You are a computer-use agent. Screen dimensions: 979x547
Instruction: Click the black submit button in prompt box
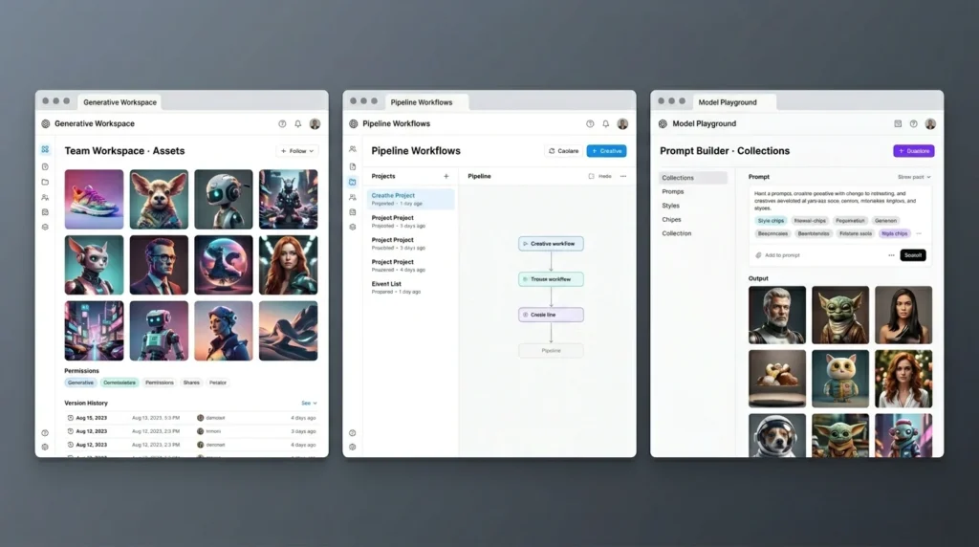tap(913, 255)
